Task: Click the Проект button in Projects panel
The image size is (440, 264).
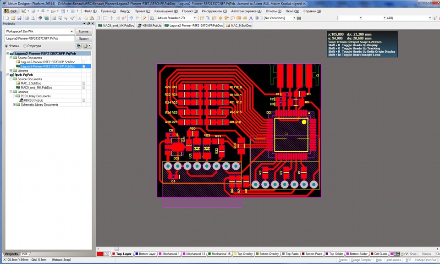Action: (83, 38)
